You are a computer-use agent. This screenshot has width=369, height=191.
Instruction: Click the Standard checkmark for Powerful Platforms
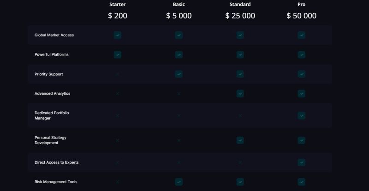tap(240, 55)
